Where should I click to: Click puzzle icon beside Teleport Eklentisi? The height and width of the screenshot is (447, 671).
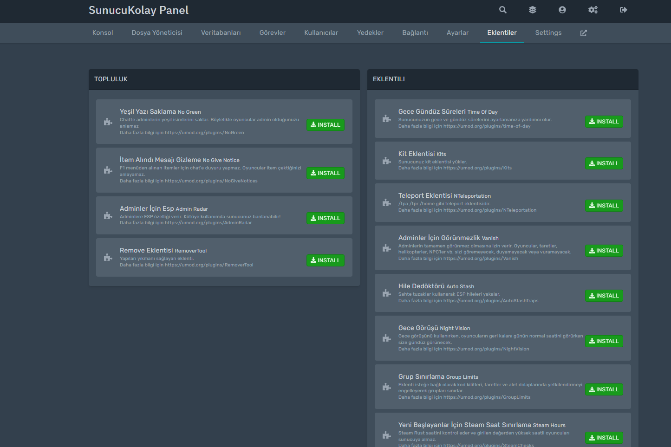pyautogui.click(x=386, y=202)
